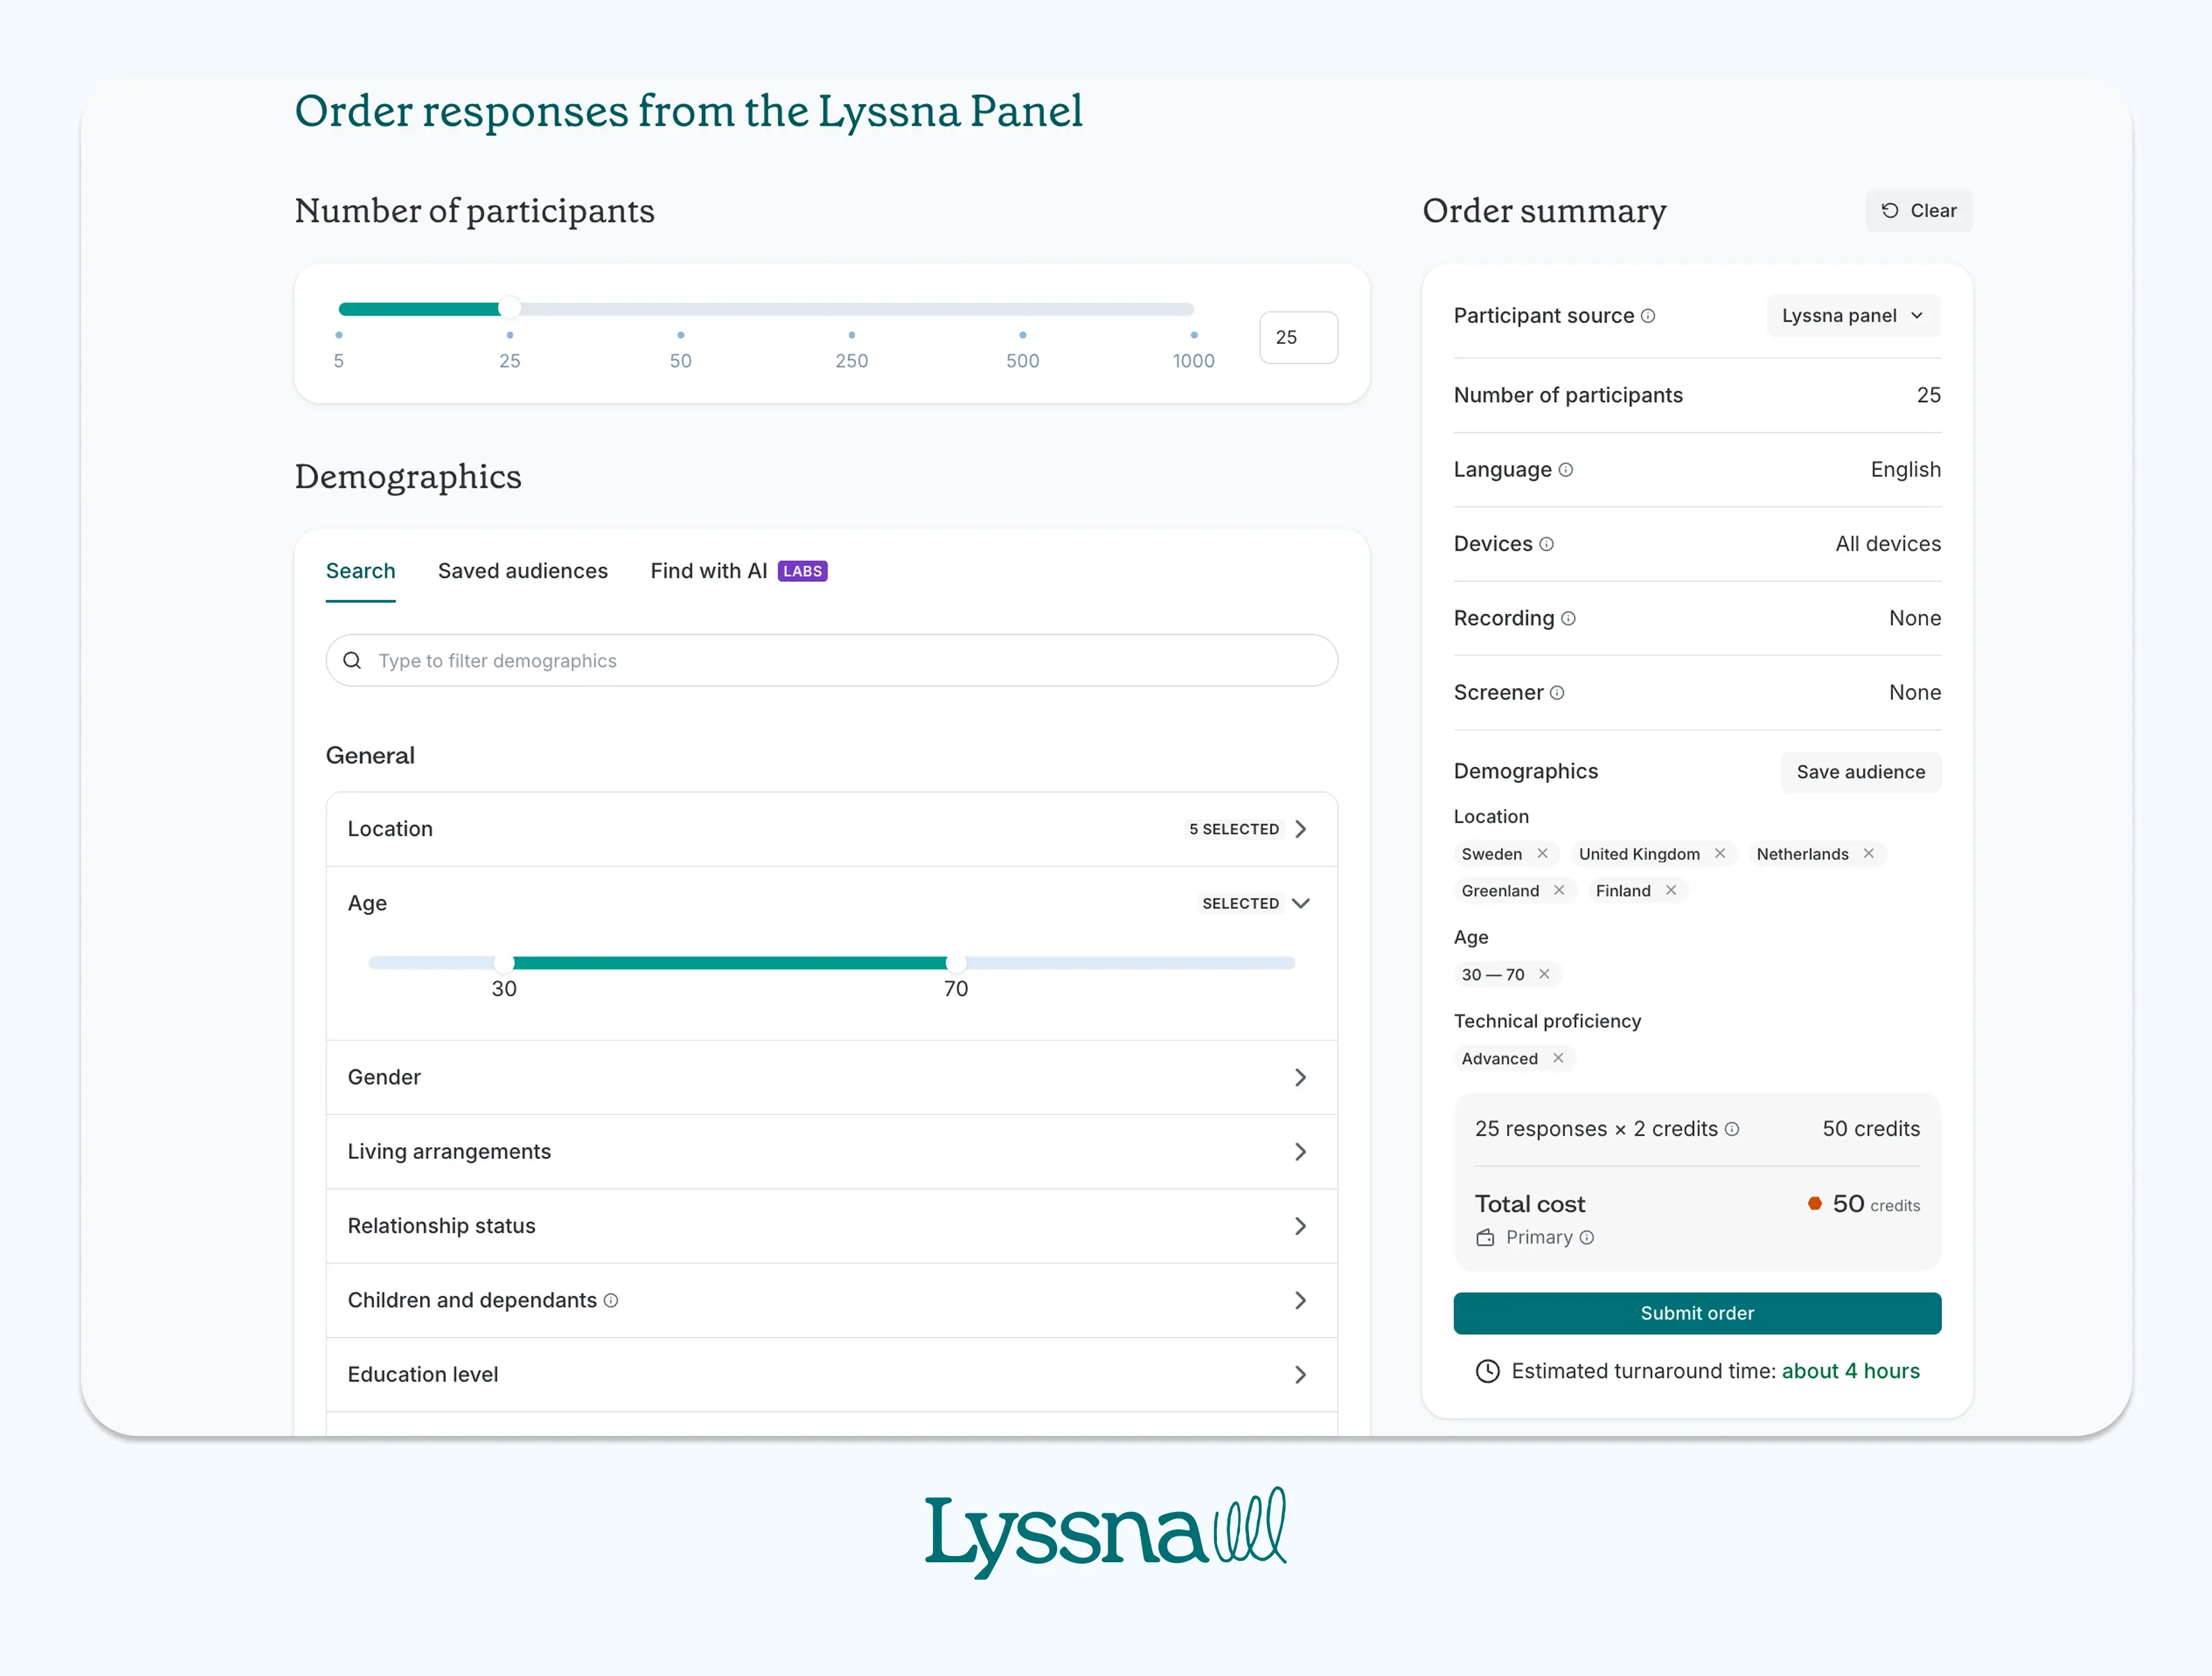Image resolution: width=2212 pixels, height=1676 pixels.
Task: Click the participants slider handle
Action: click(x=510, y=308)
